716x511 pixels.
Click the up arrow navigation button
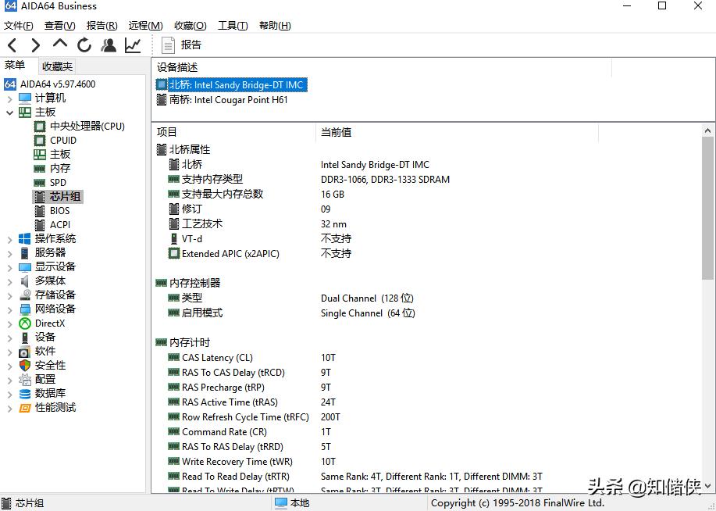[x=60, y=45]
